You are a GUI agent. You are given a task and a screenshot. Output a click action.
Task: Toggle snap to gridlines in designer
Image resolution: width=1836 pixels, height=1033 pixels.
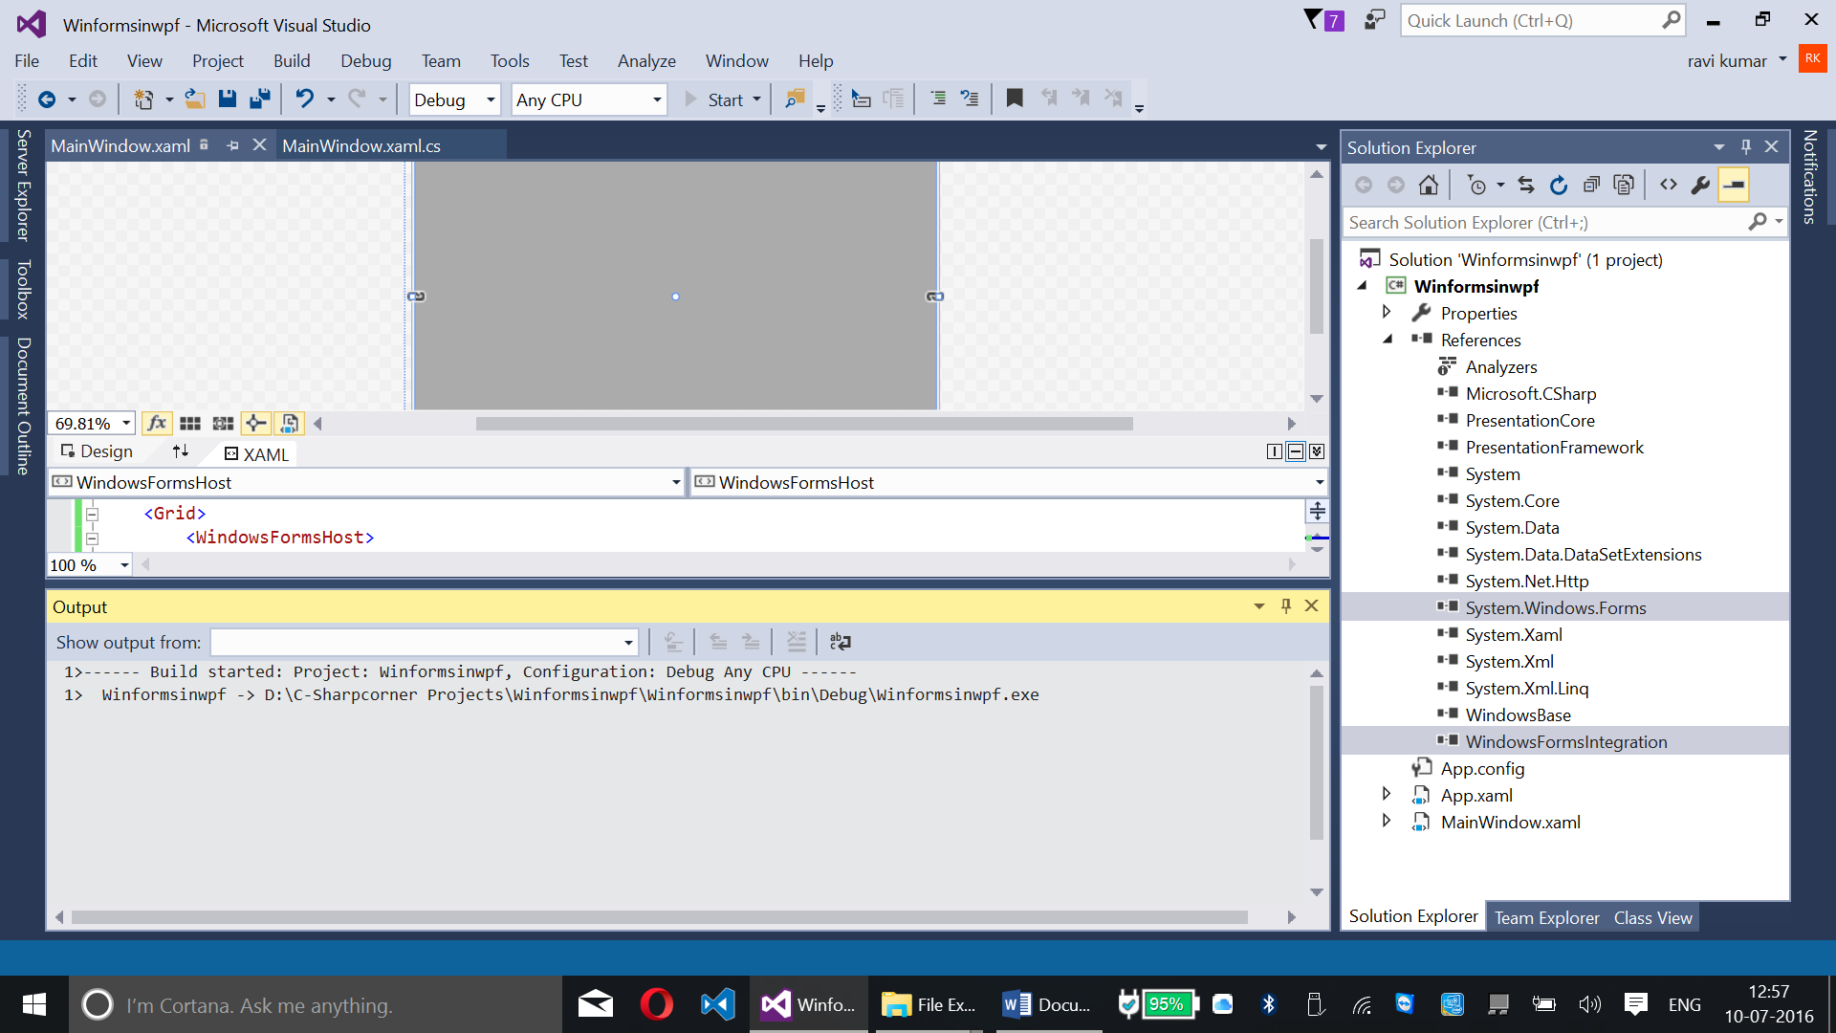[223, 423]
